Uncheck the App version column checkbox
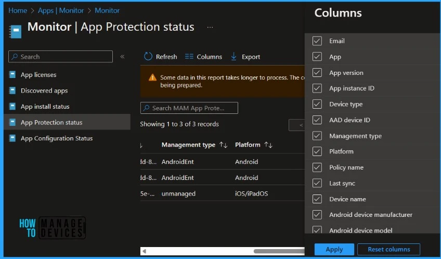 317,73
